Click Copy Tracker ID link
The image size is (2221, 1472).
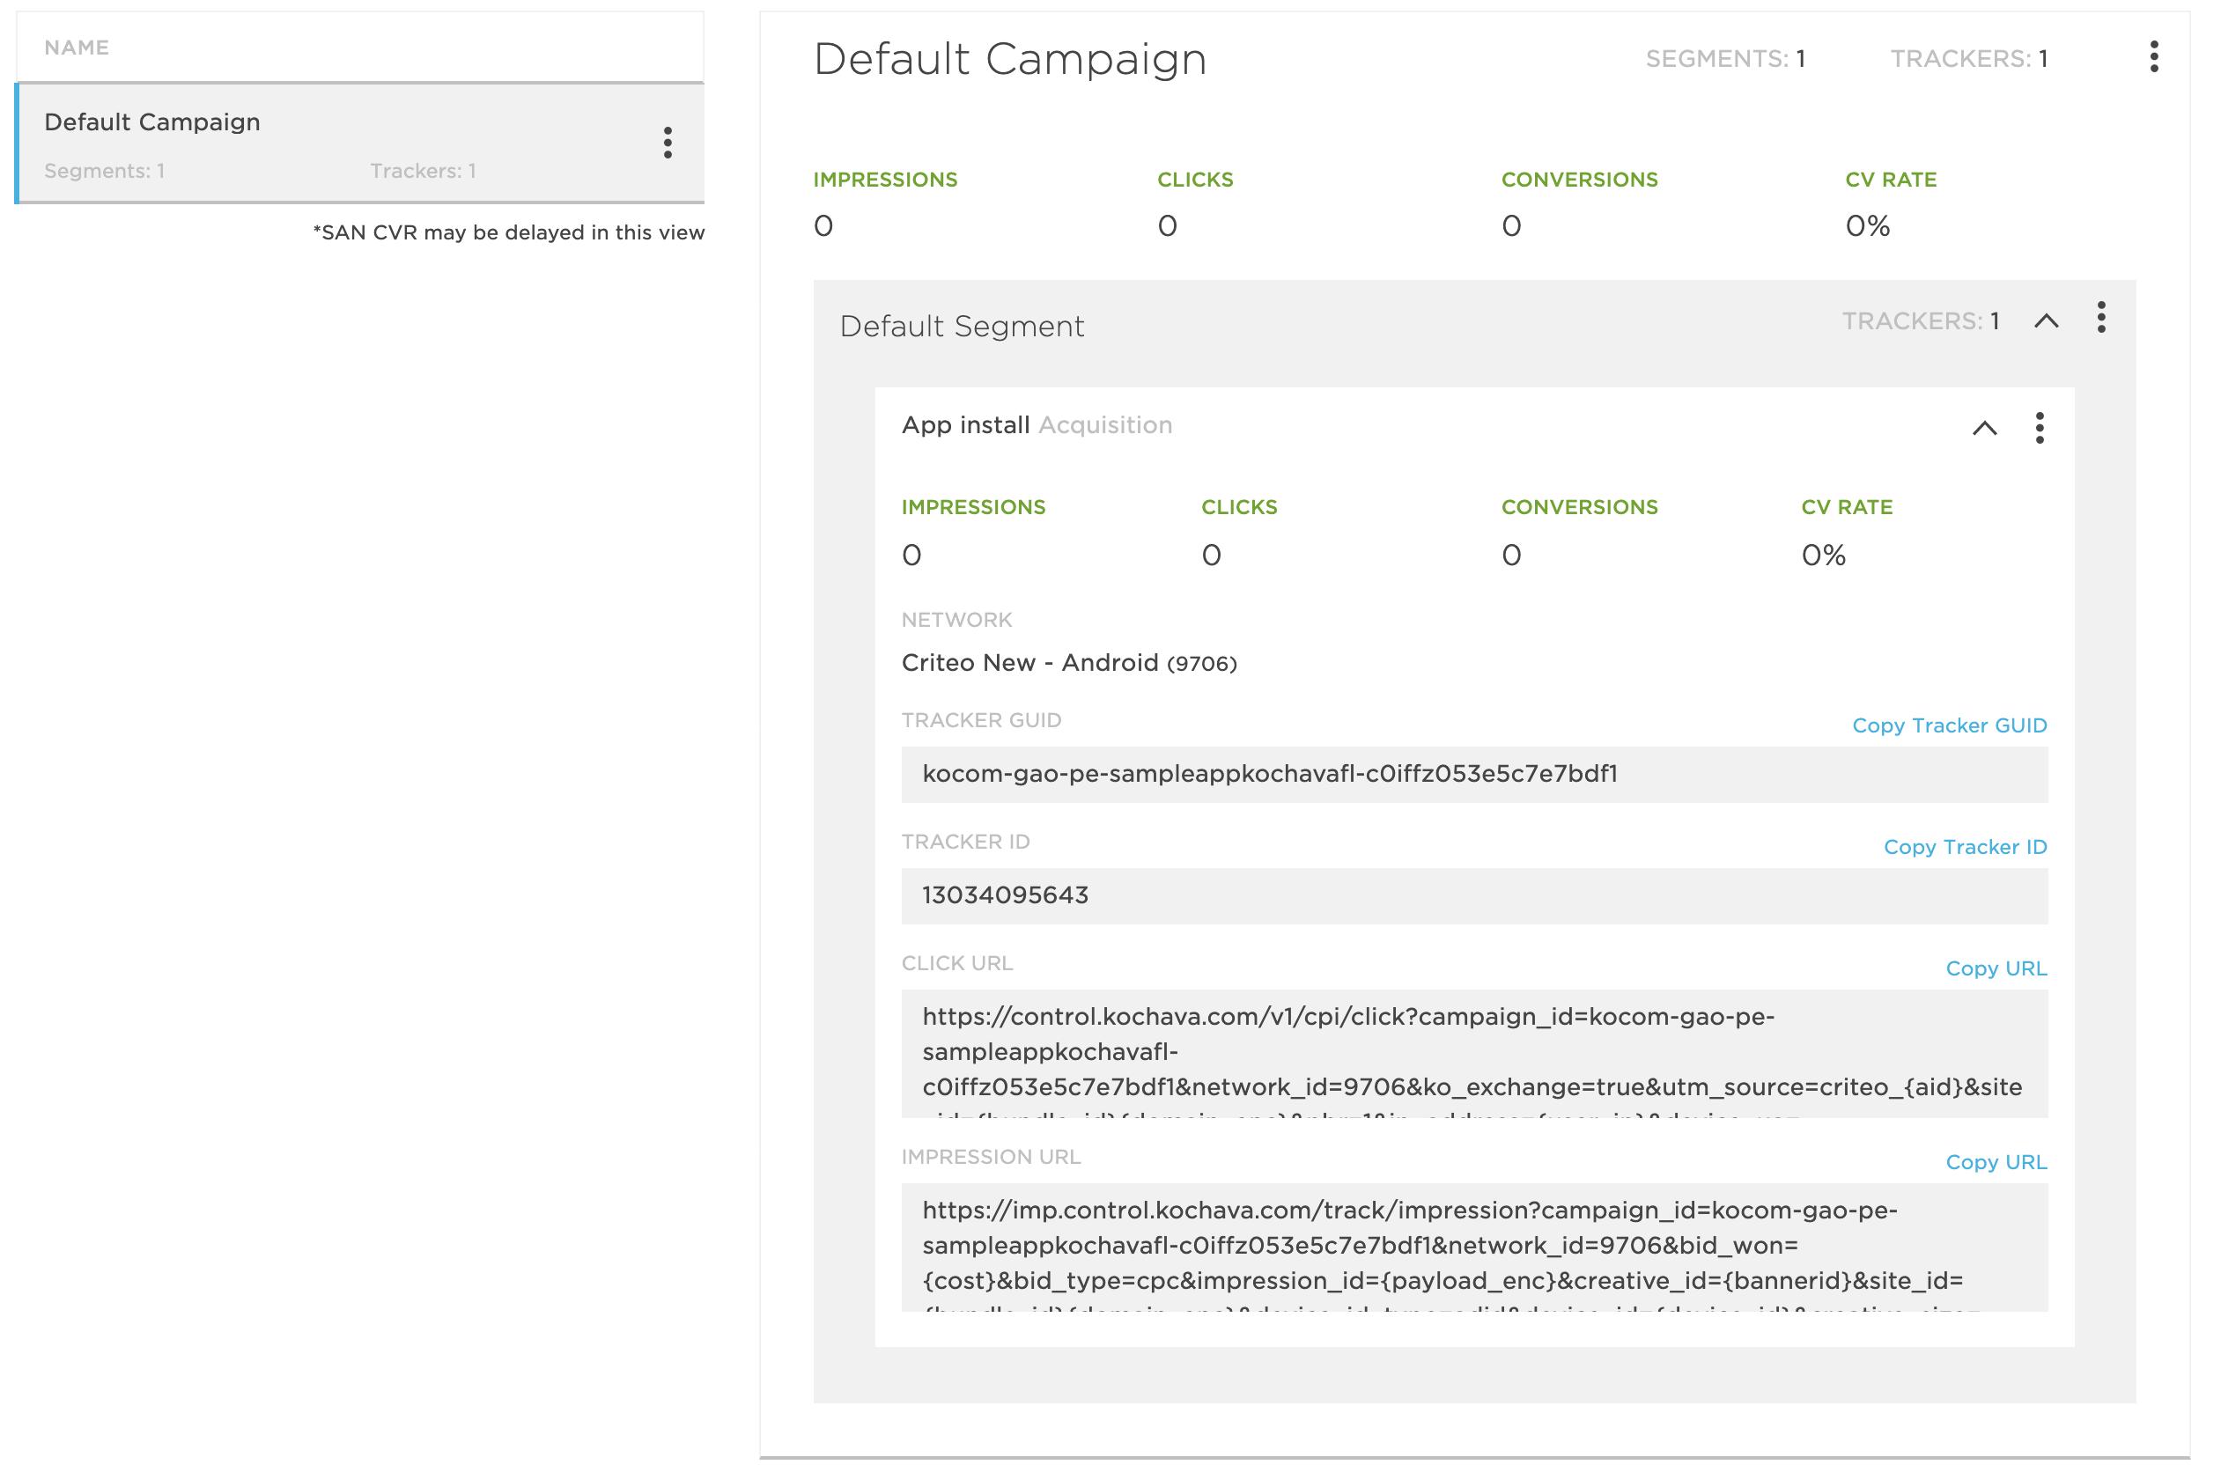[1965, 847]
